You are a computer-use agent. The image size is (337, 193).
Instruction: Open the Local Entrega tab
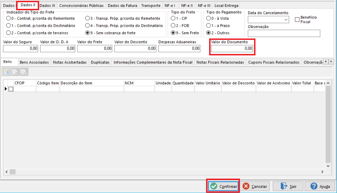[x=226, y=6]
